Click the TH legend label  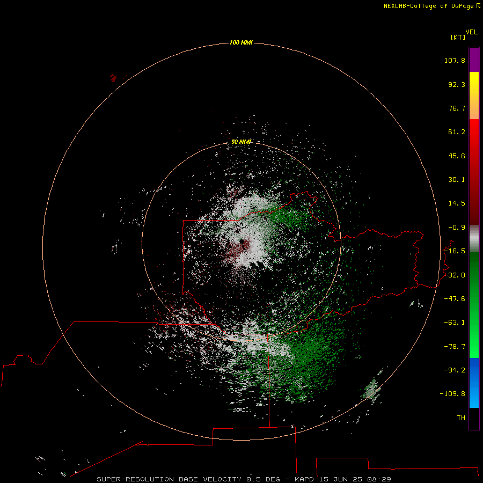click(x=461, y=418)
